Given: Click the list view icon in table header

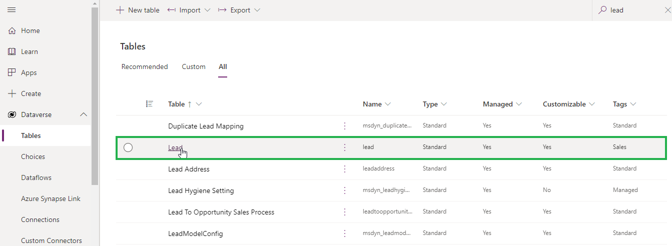Looking at the screenshot, I should coord(149,104).
